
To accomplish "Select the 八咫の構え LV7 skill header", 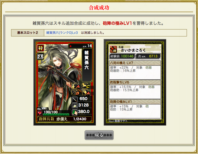I will (x=135, y=63).
